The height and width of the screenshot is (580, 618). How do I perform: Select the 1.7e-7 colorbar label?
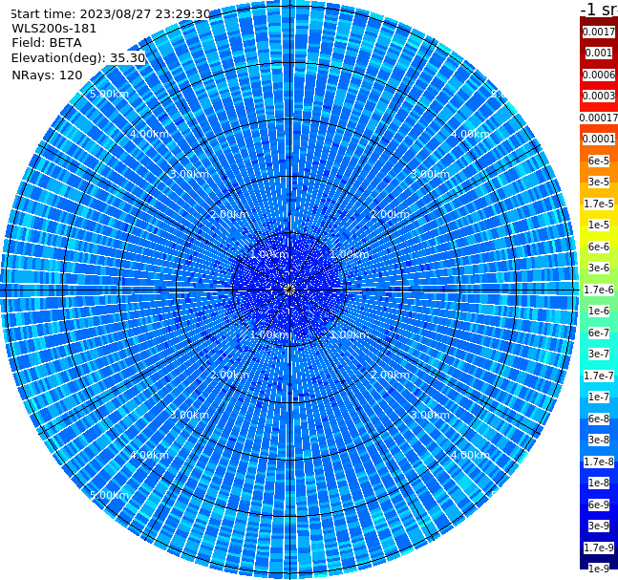pos(599,376)
